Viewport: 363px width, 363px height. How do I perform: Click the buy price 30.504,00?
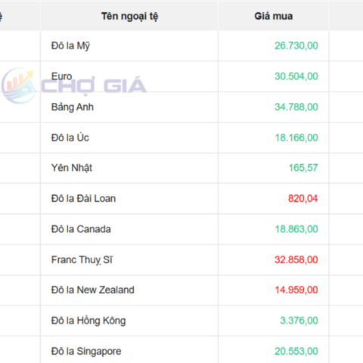[296, 76]
